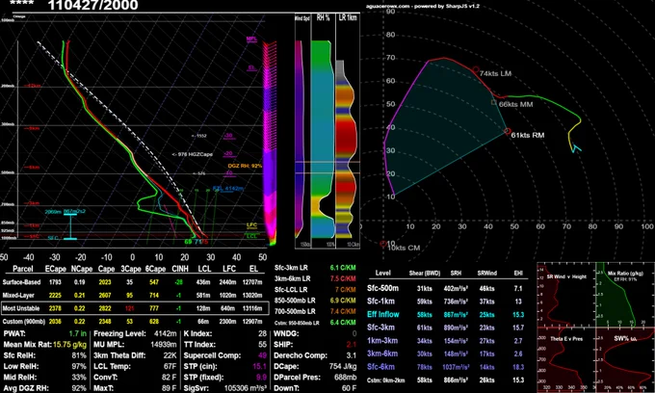Select the Sfc-1km shear row
655x393 pixels.
[446, 301]
